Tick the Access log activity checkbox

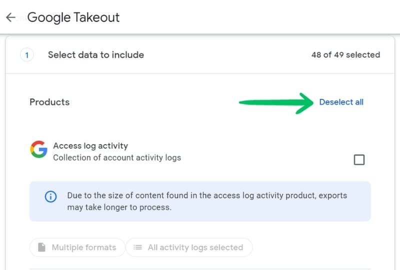tap(359, 160)
